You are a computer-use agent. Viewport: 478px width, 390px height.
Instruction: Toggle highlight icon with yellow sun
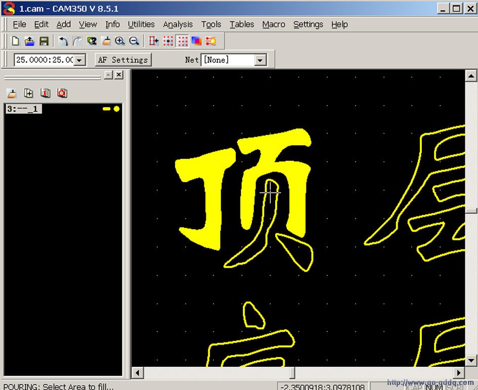210,41
